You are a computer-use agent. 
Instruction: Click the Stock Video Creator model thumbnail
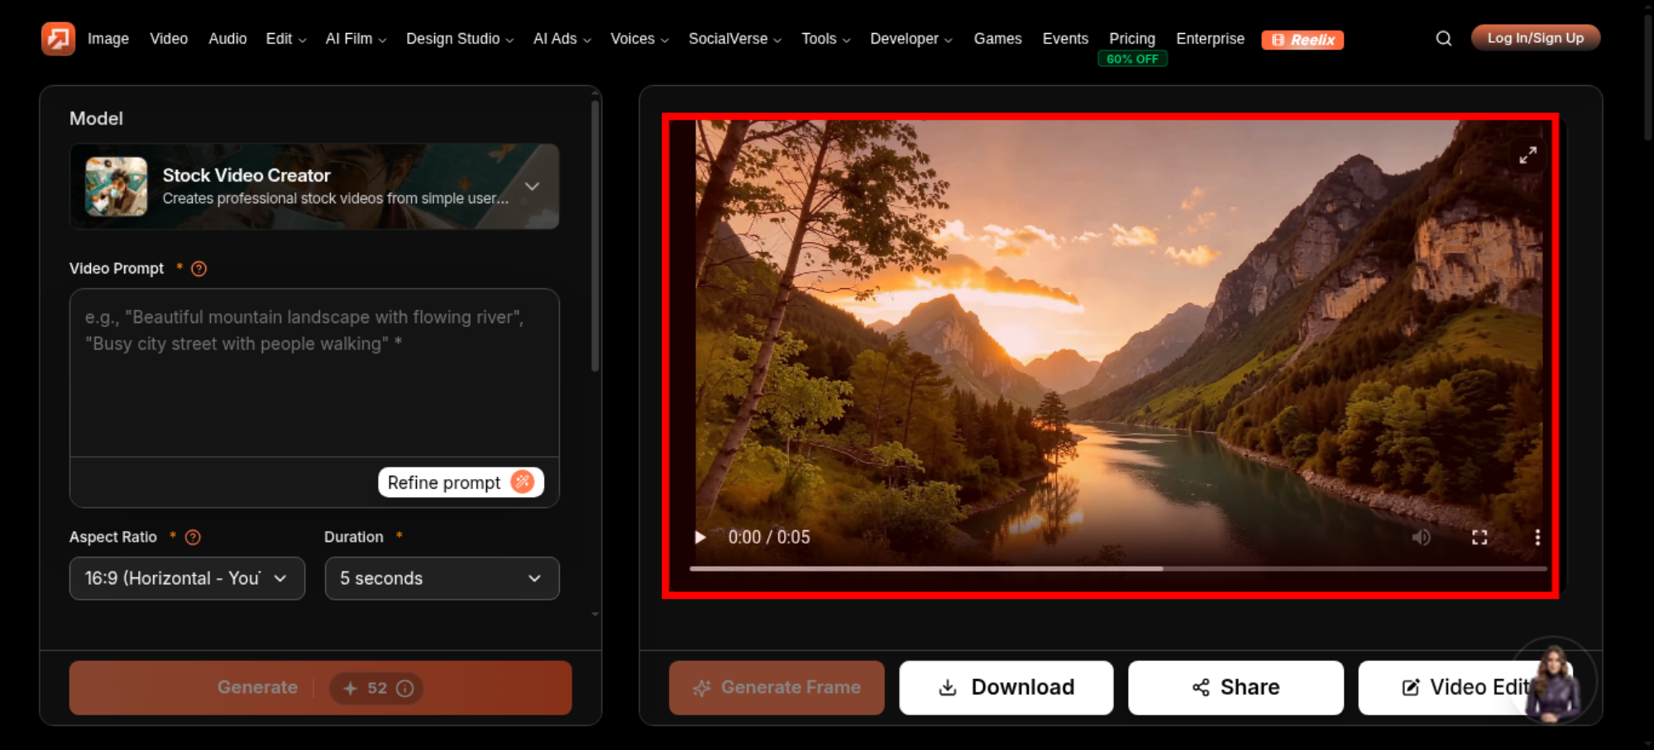[116, 187]
